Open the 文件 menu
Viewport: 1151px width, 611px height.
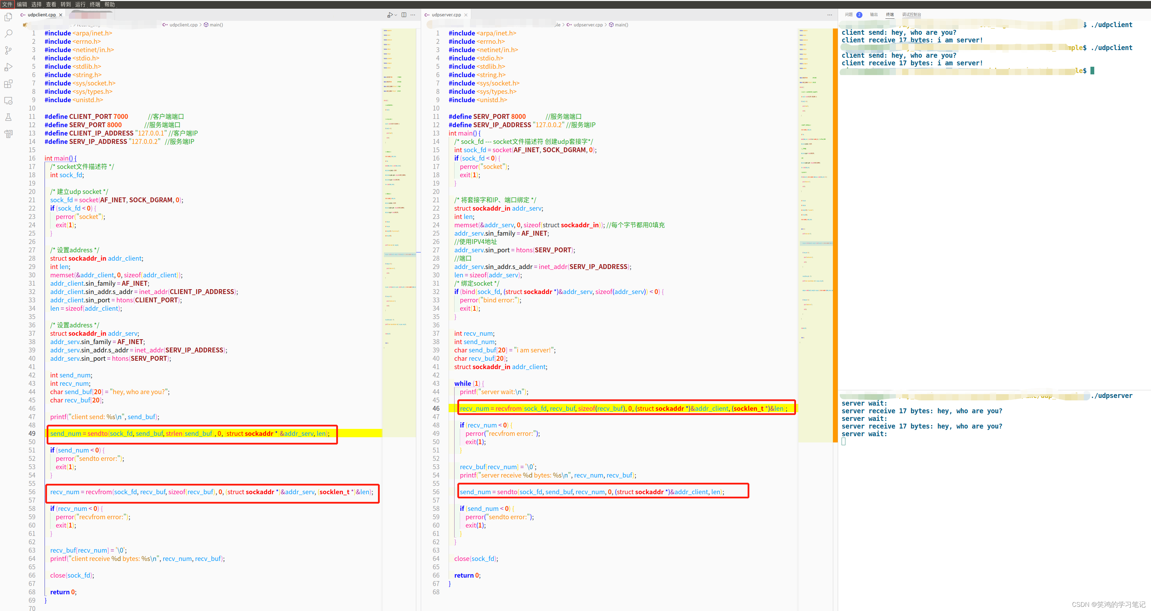click(7, 5)
